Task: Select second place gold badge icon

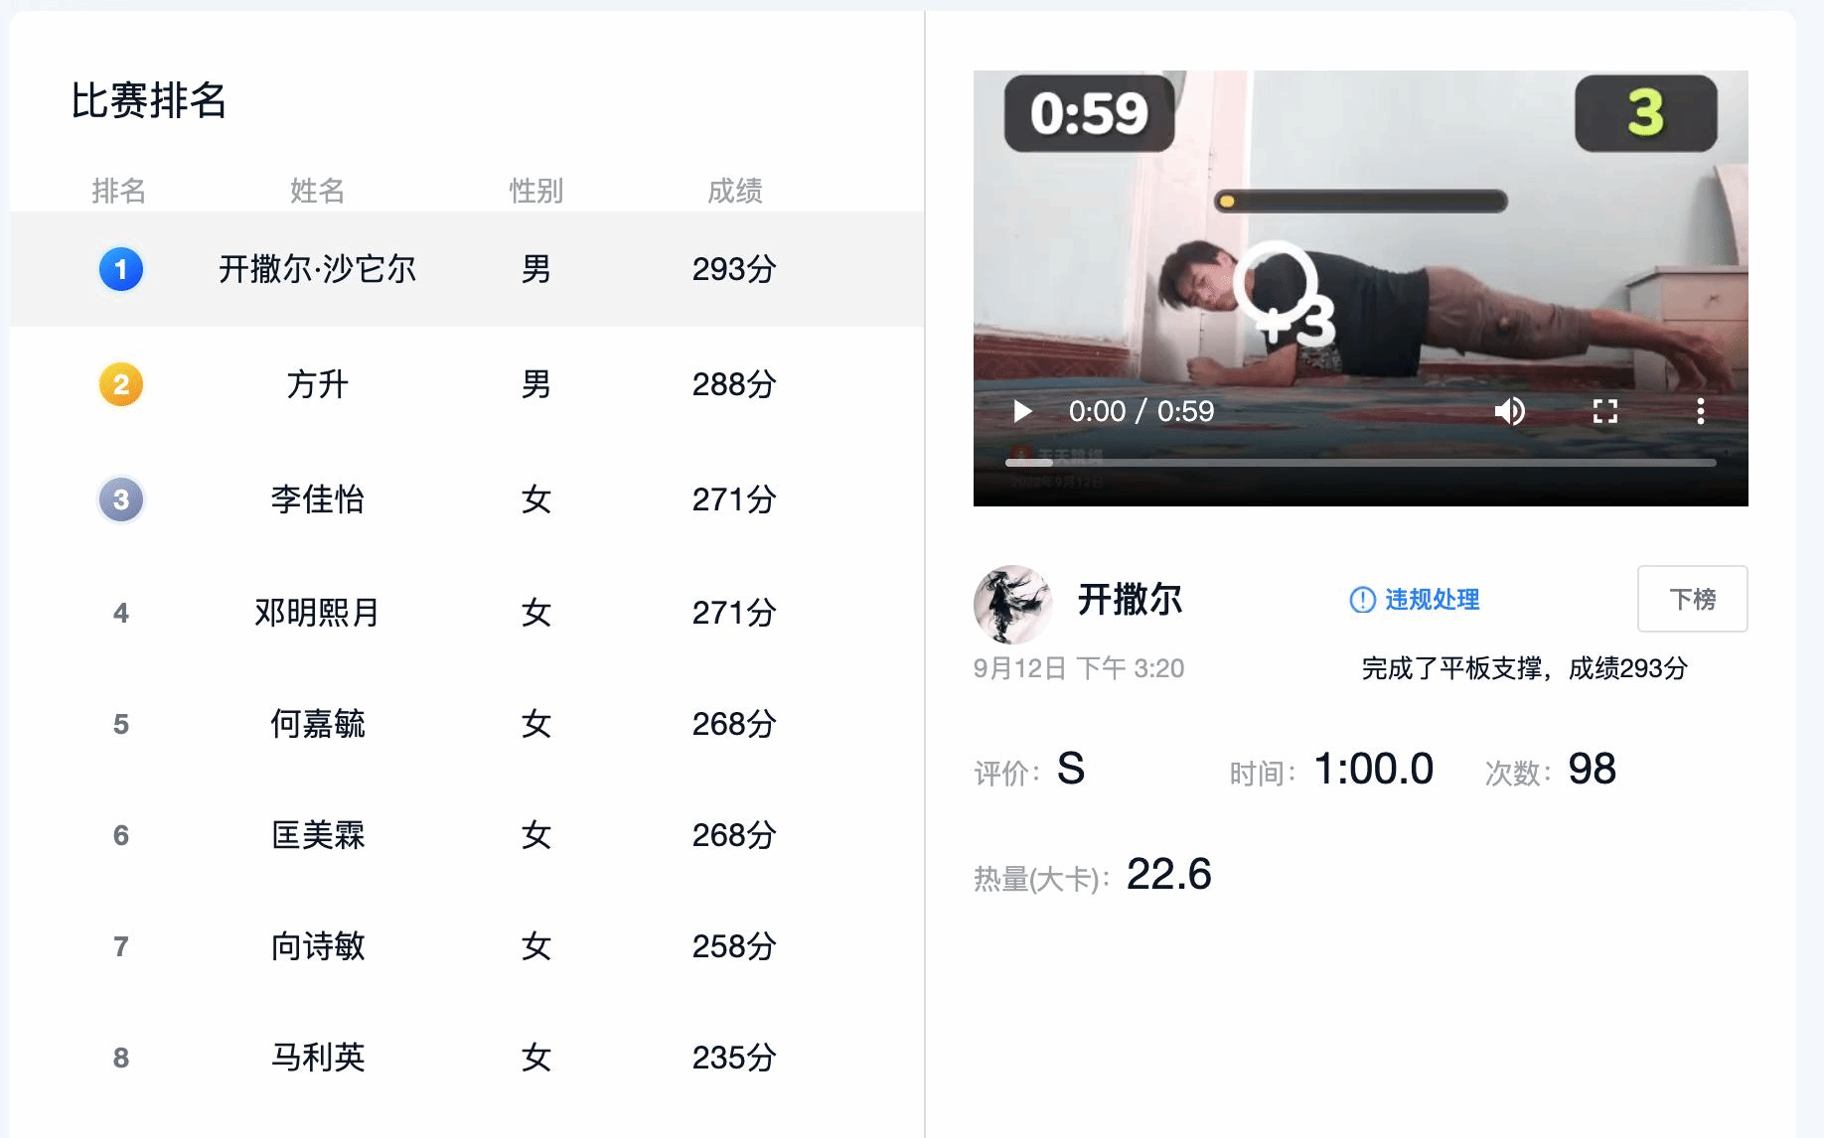Action: point(121,384)
